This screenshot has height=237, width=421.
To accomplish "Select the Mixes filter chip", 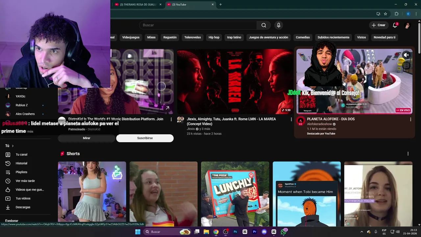I will (x=151, y=37).
